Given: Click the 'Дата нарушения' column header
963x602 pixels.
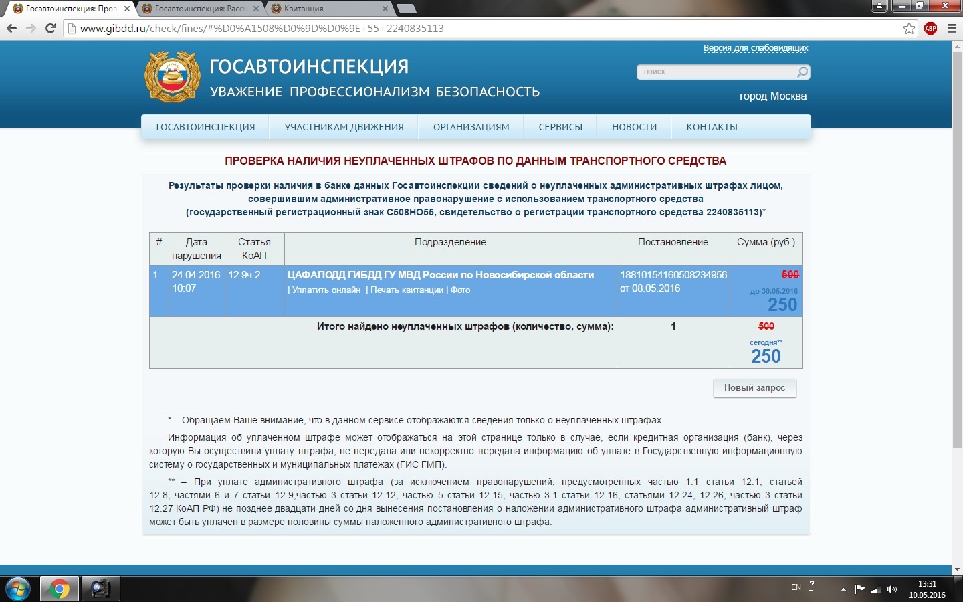Looking at the screenshot, I should pos(197,249).
